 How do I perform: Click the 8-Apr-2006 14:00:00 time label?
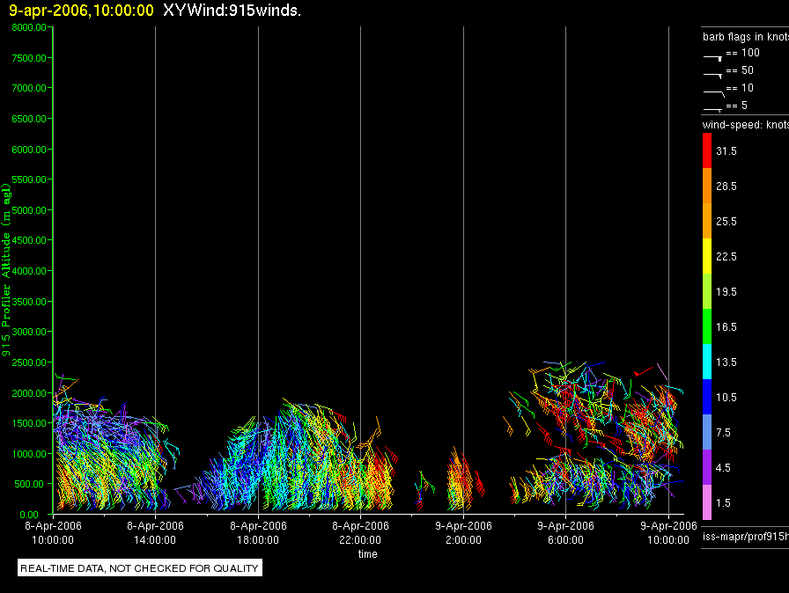[x=155, y=531]
